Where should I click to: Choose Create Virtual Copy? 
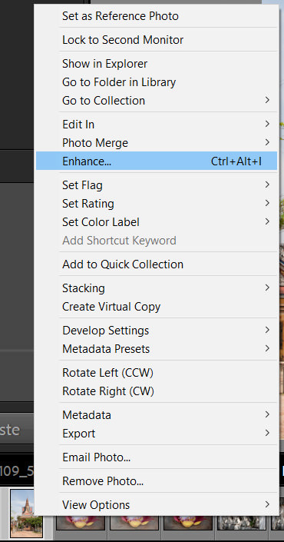157,306
